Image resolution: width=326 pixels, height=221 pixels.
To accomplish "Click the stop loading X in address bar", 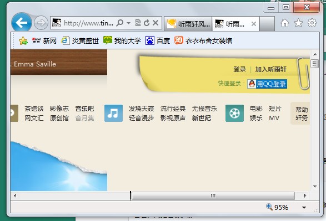I will [x=156, y=23].
